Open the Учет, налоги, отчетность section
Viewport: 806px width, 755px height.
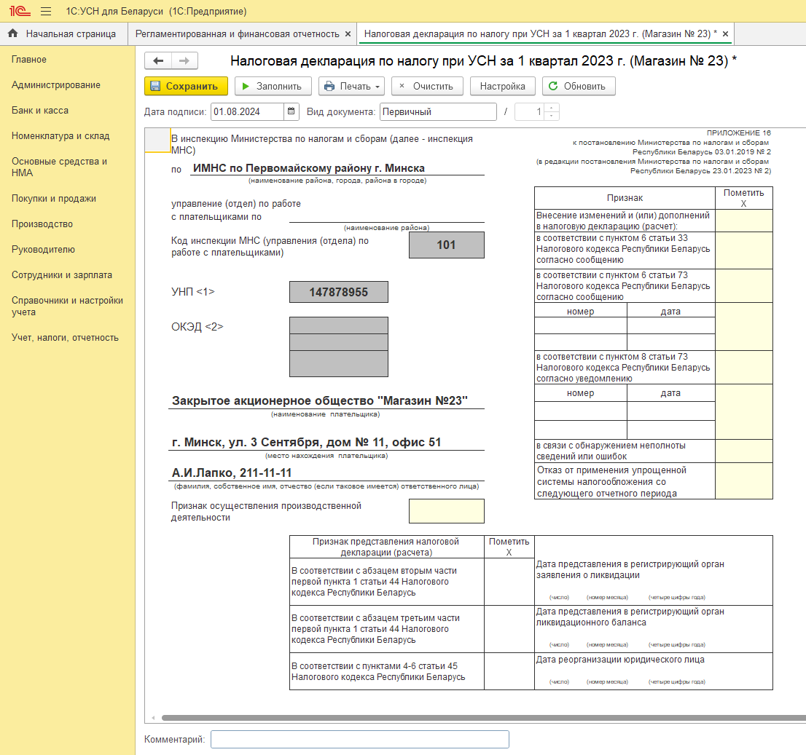65,338
